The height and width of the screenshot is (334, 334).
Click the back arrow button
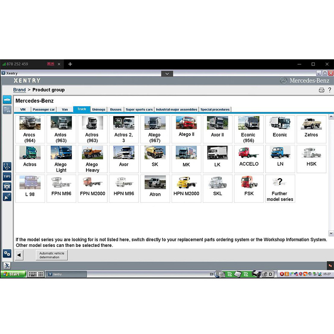[19, 255]
